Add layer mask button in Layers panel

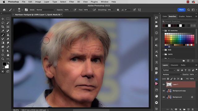point(176,109)
